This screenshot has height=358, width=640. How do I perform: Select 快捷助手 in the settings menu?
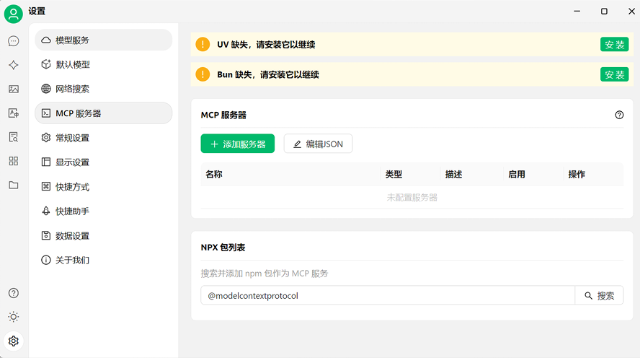(x=104, y=211)
